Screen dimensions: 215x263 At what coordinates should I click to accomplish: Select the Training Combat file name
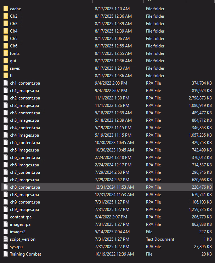click(26, 254)
